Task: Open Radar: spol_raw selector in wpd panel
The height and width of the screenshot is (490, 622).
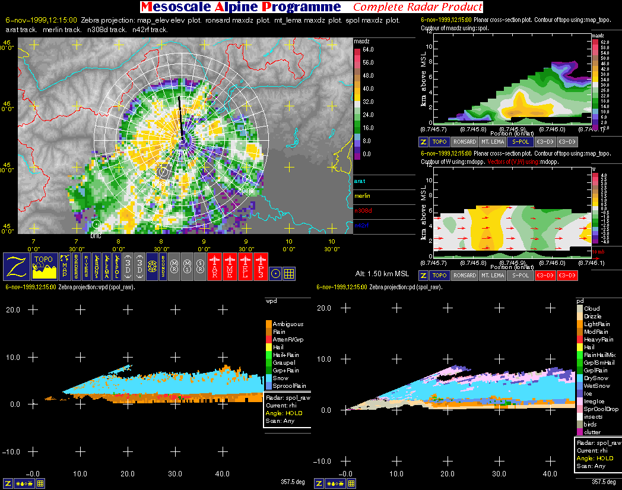Action: (287, 398)
